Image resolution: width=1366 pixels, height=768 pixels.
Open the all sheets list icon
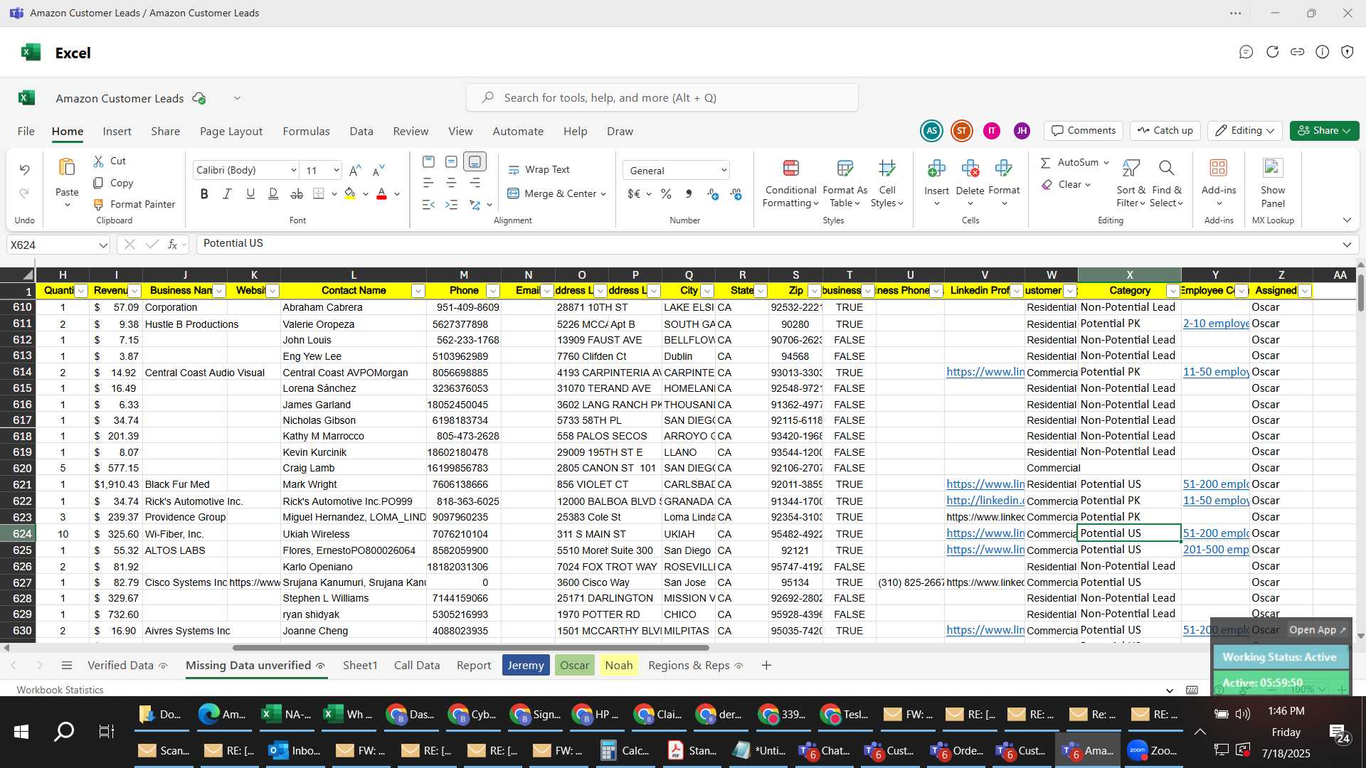pyautogui.click(x=67, y=666)
